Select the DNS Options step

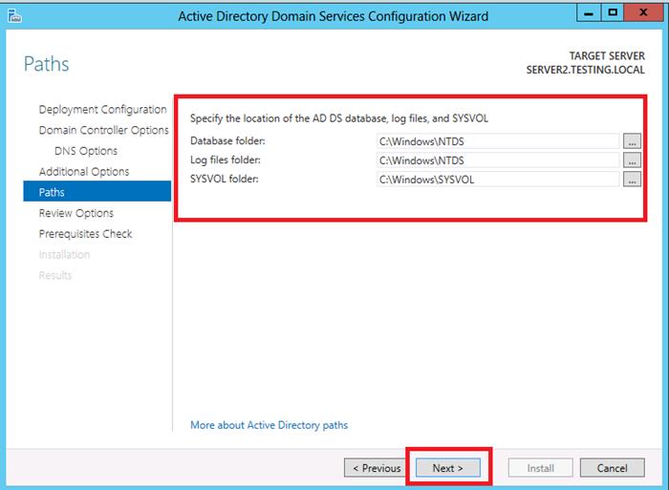86,151
